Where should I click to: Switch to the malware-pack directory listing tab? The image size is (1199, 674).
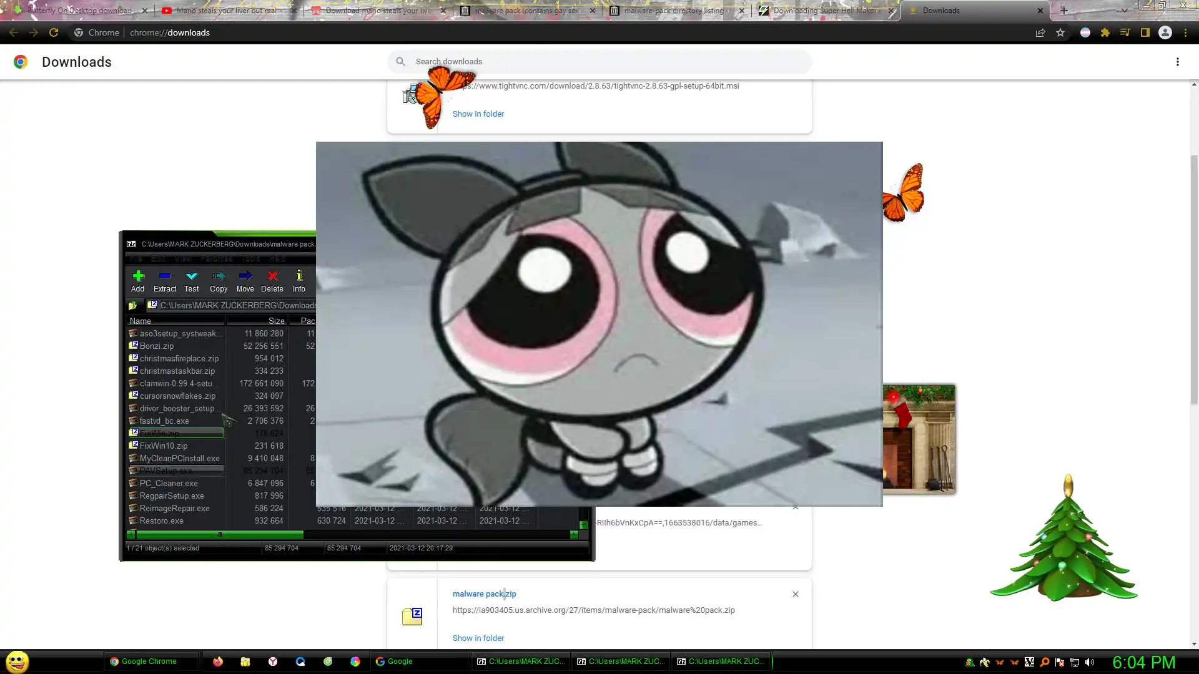pos(673,11)
